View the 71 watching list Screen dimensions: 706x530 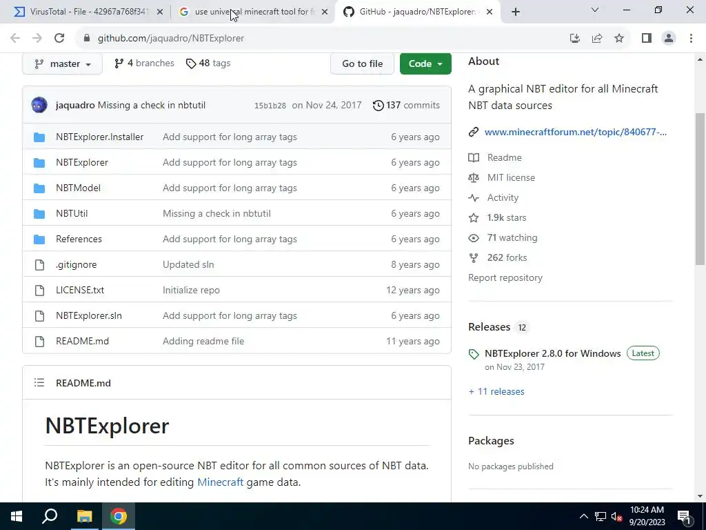pos(512,238)
